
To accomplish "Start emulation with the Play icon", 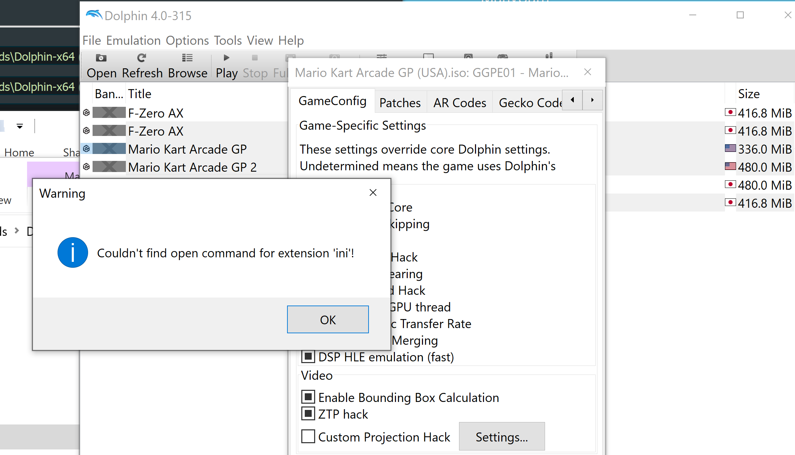I will tap(226, 58).
